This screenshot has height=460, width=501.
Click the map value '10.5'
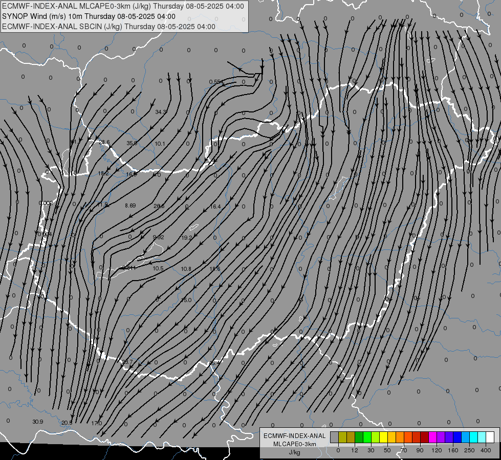[x=158, y=268]
